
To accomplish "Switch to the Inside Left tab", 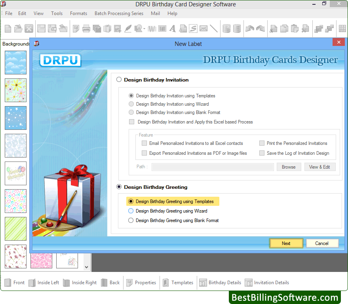I will tap(44, 283).
